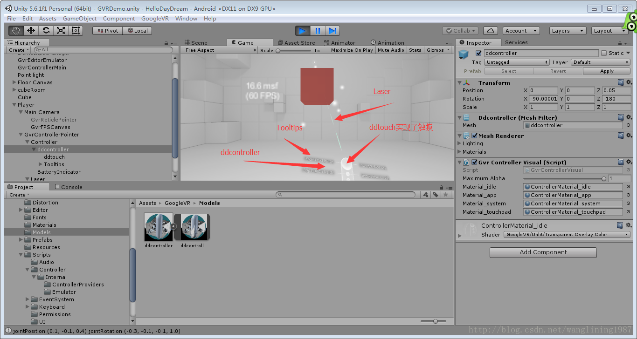Image resolution: width=637 pixels, height=339 pixels.
Task: Pick object for Material_touchpad field
Action: [628, 212]
